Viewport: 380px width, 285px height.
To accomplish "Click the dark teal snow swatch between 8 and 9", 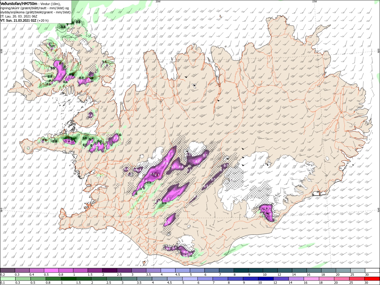I will 241,270.
